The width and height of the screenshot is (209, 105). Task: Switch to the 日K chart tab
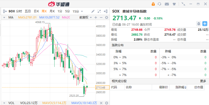click(x=36, y=11)
